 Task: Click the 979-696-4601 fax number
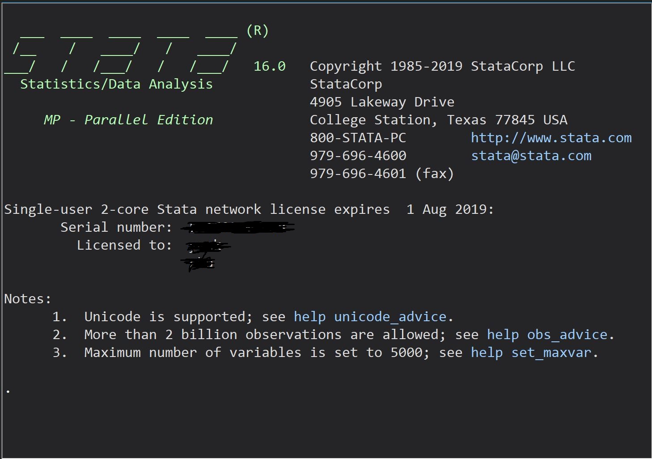pyautogui.click(x=381, y=174)
